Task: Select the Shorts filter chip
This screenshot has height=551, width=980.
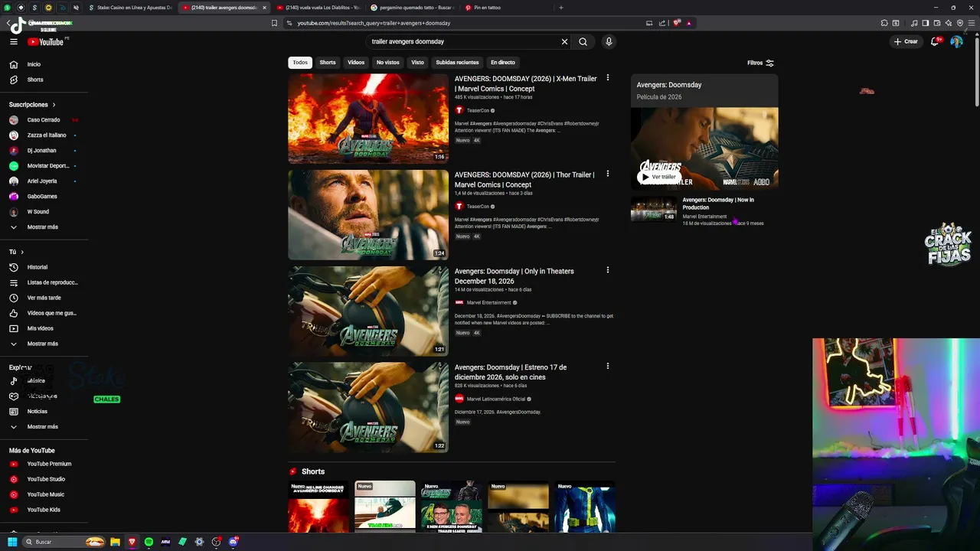Action: (328, 62)
